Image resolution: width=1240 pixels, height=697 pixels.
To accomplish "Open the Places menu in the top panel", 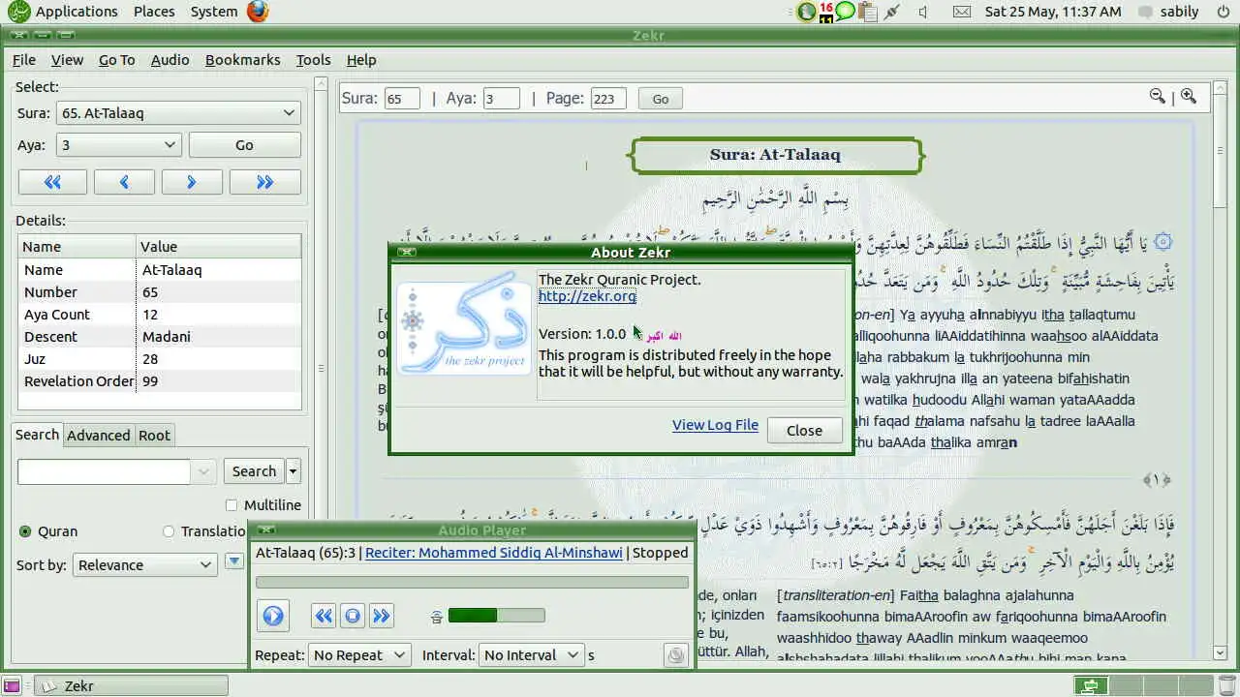I will pyautogui.click(x=154, y=12).
